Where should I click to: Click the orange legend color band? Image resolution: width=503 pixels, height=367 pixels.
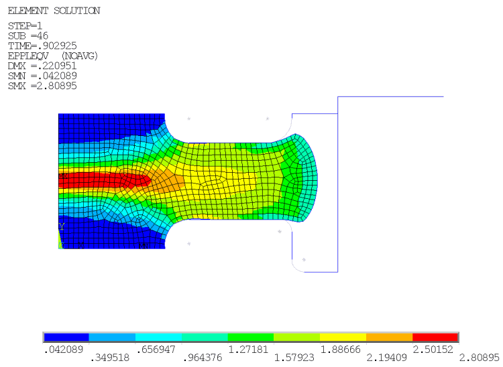389,338
